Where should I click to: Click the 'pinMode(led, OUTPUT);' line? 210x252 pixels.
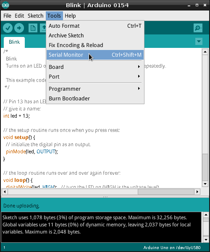[x=32, y=152]
